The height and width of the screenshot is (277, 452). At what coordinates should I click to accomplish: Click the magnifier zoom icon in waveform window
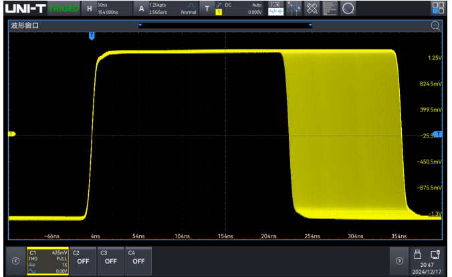pos(435,25)
